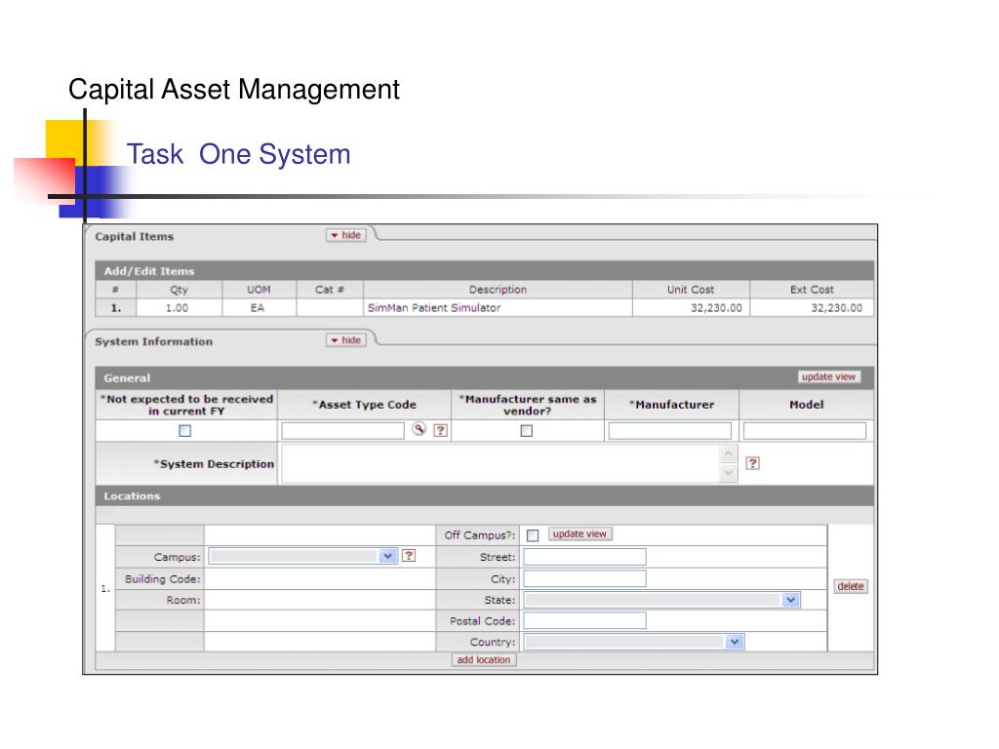Image resolution: width=999 pixels, height=749 pixels.
Task: Delete location row 1
Action: pyautogui.click(x=851, y=586)
